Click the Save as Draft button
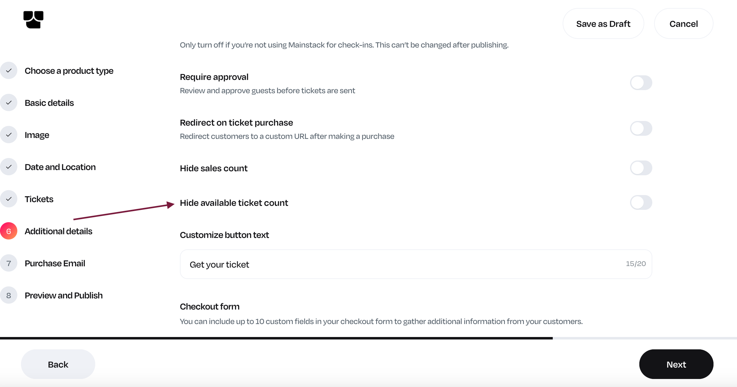The width and height of the screenshot is (737, 387). point(603,24)
